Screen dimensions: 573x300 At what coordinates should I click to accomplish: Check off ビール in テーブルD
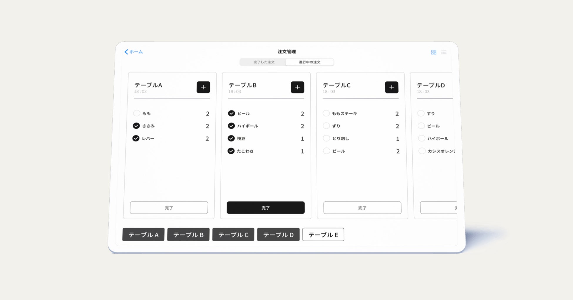point(421,126)
